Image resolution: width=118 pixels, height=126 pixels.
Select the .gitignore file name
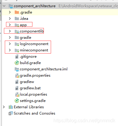(28, 57)
